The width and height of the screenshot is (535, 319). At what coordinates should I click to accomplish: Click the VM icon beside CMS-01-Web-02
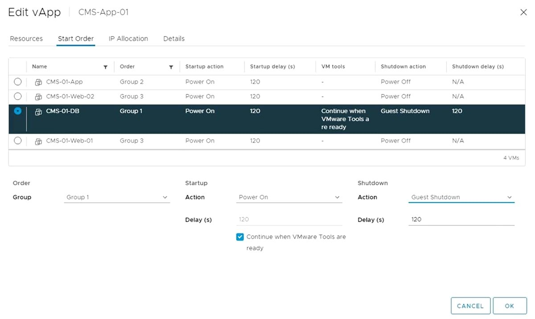(38, 96)
